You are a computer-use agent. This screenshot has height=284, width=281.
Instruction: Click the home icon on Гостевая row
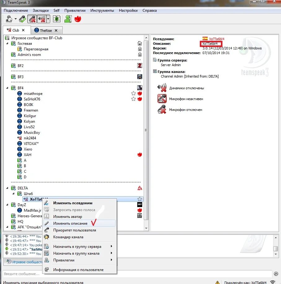coord(140,43)
